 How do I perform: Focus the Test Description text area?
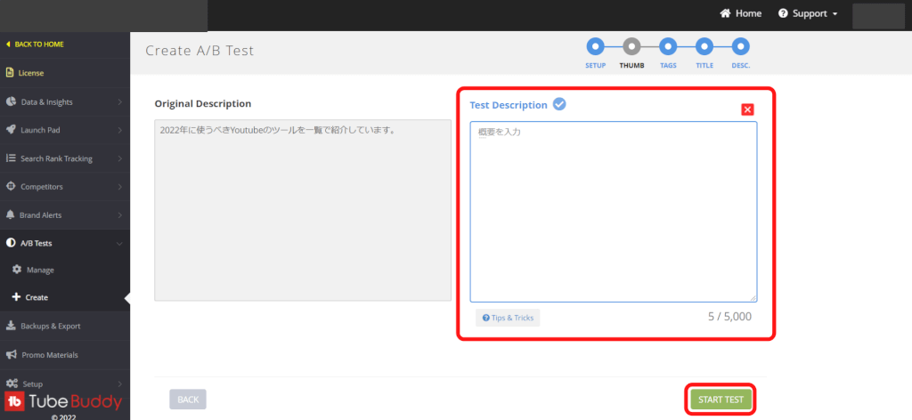(614, 212)
